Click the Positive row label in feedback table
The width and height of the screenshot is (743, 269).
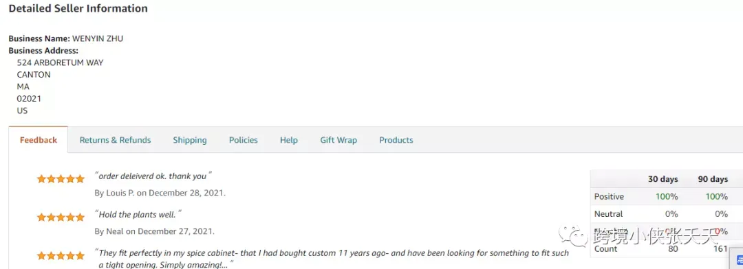tap(609, 197)
